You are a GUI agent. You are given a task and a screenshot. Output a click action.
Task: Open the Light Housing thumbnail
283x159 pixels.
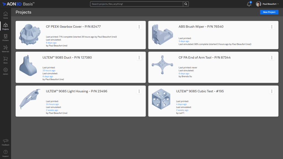pos(30,99)
